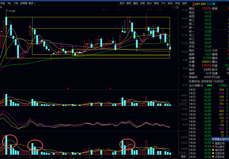Click the 返回 back button
Screen dimensions: 229x159
(x=184, y=3)
